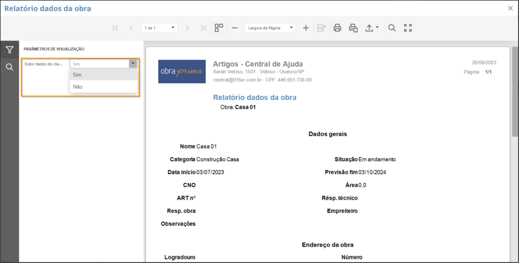Open the 'Largura da Página' zoom dropdown

(x=270, y=28)
